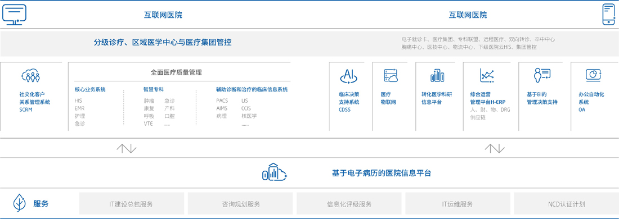Click the leaf icon beside 服务
The height and width of the screenshot is (219, 619).
click(x=19, y=204)
